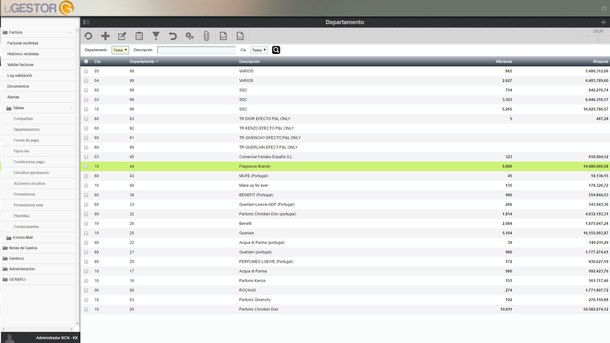The width and height of the screenshot is (610, 343).
Task: Check the Parfums Christian Dior row checkbox
Action: [x=86, y=309]
